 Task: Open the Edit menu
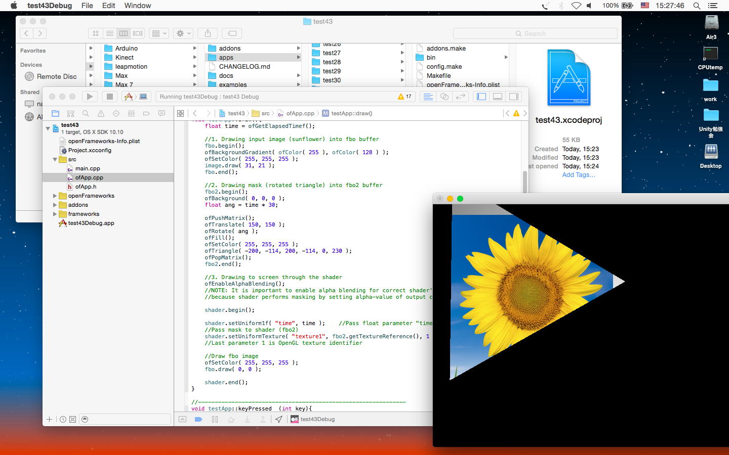tap(108, 6)
